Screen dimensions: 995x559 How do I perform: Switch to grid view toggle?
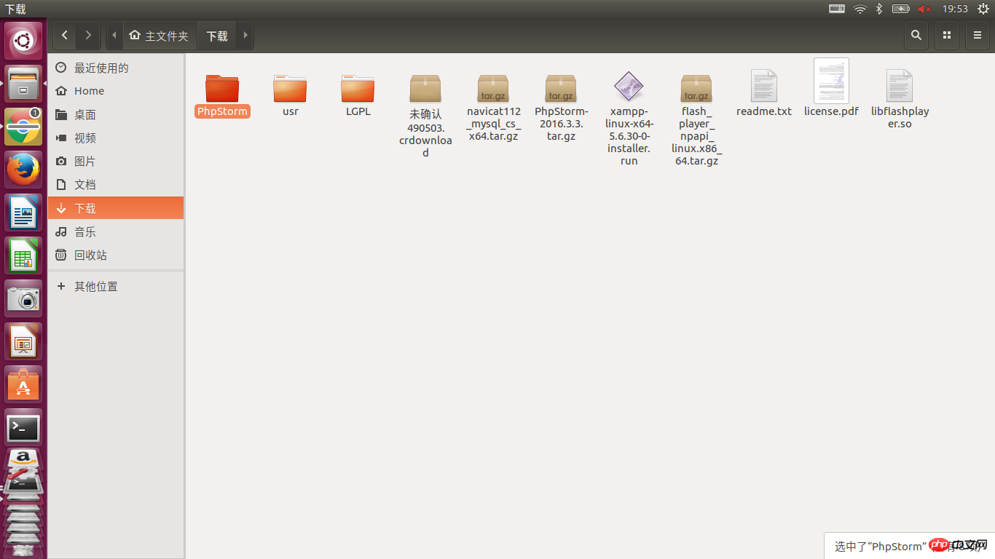(x=947, y=35)
